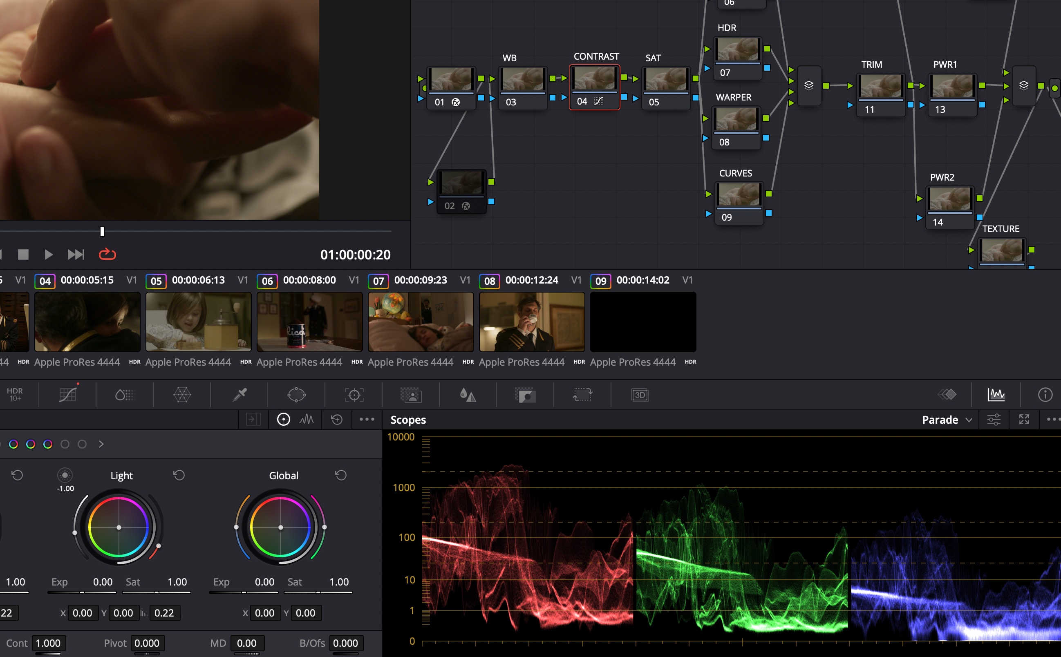Image resolution: width=1061 pixels, height=657 pixels.
Task: Open the Color Warper palette
Action: click(183, 395)
